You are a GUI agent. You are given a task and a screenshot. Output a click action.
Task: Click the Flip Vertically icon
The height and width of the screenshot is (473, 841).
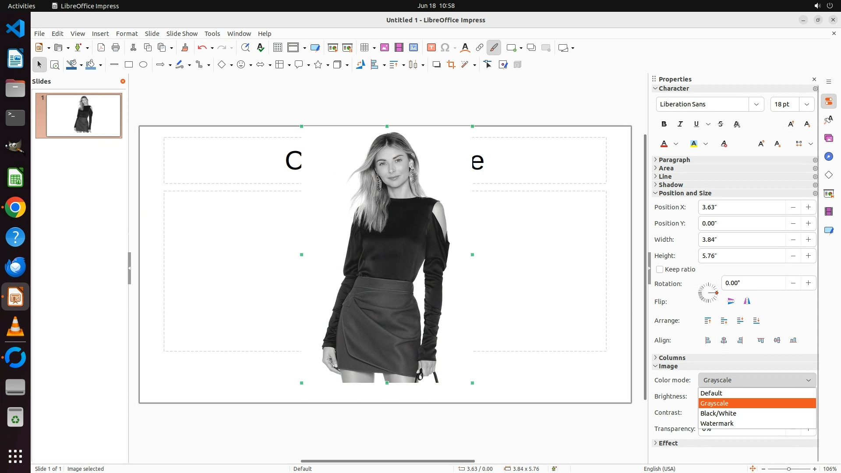click(x=731, y=301)
